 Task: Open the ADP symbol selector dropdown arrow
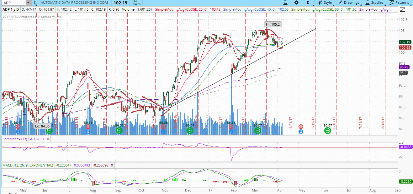tap(28, 2)
